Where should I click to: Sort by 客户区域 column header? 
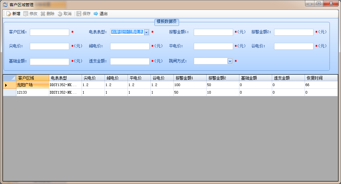point(32,78)
